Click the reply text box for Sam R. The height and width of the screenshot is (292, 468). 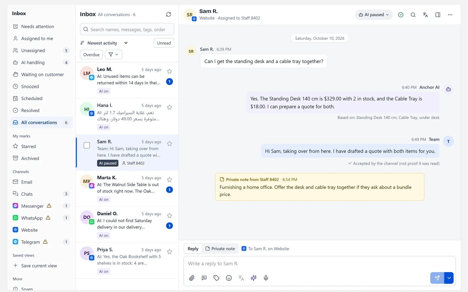pyautogui.click(x=320, y=264)
